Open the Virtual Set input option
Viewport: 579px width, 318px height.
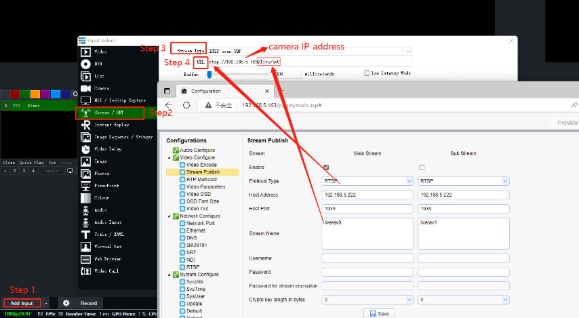[106, 247]
